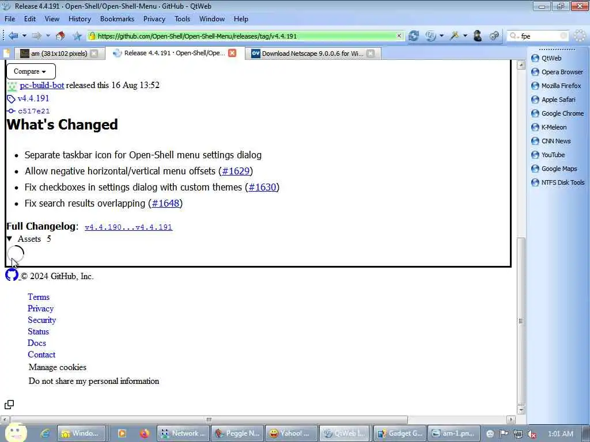
Task: Open the K-Meleon bookmark in sidebar
Action: pyautogui.click(x=549, y=127)
